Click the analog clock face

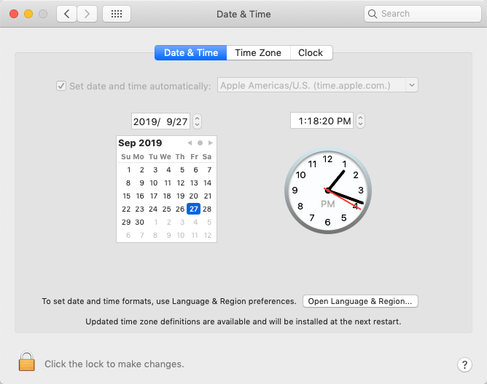coord(327,191)
